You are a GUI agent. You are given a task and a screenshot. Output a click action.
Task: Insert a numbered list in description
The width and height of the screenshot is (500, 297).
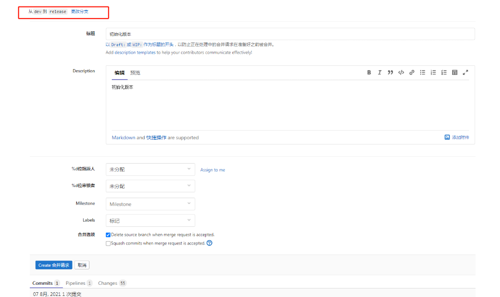click(433, 73)
